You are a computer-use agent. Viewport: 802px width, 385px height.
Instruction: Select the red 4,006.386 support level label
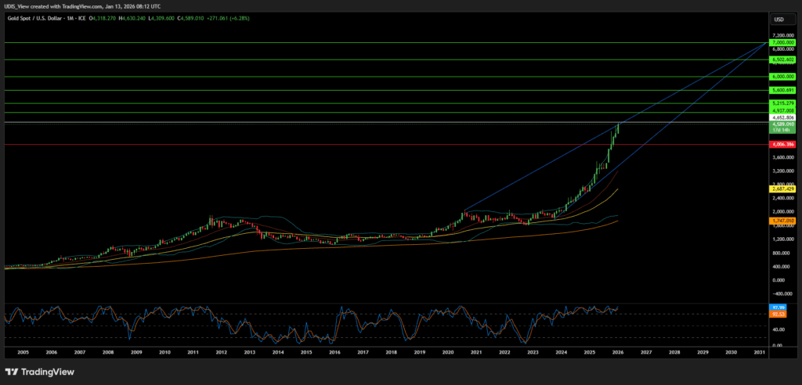click(782, 144)
